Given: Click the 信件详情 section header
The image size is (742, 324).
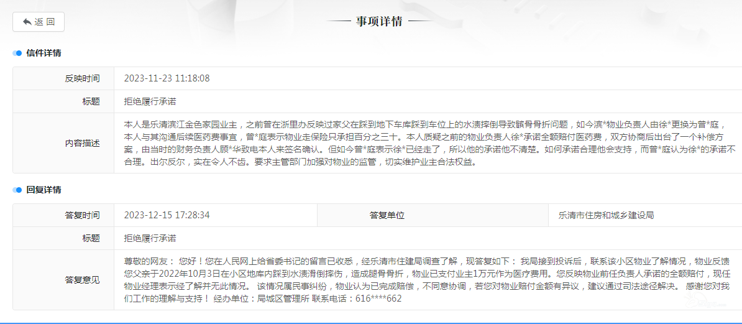Looking at the screenshot, I should (x=44, y=53).
